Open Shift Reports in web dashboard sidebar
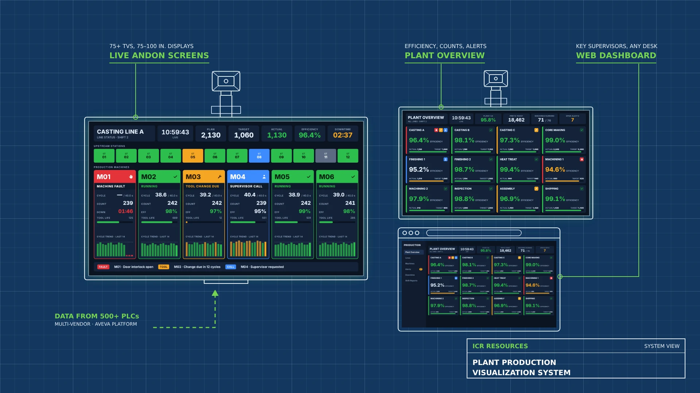 [x=411, y=281]
